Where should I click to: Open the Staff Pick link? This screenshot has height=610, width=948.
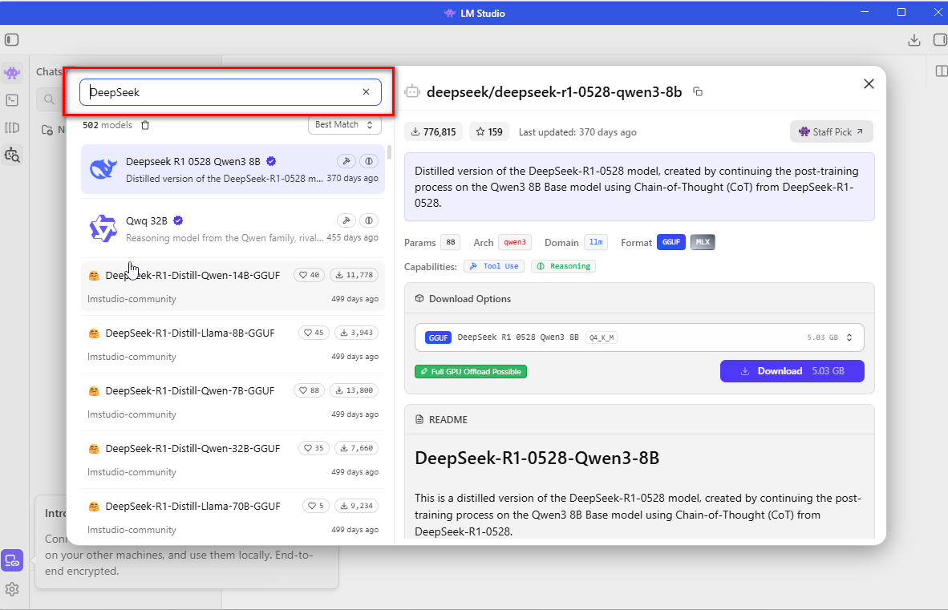click(832, 131)
